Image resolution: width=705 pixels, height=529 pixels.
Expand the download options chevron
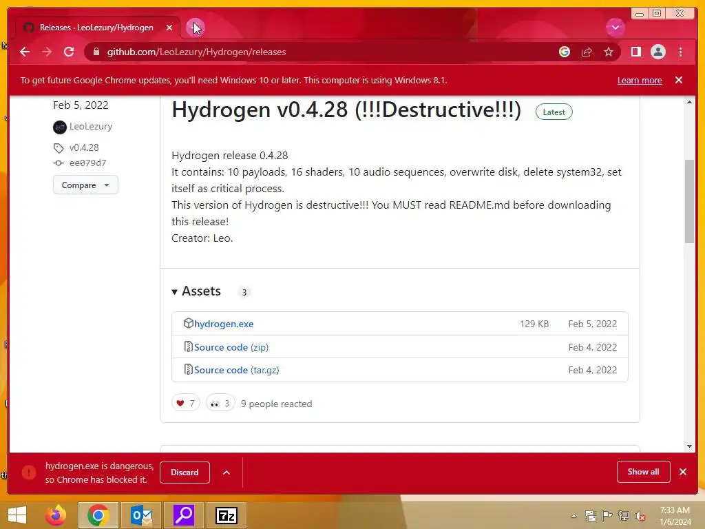pos(227,473)
